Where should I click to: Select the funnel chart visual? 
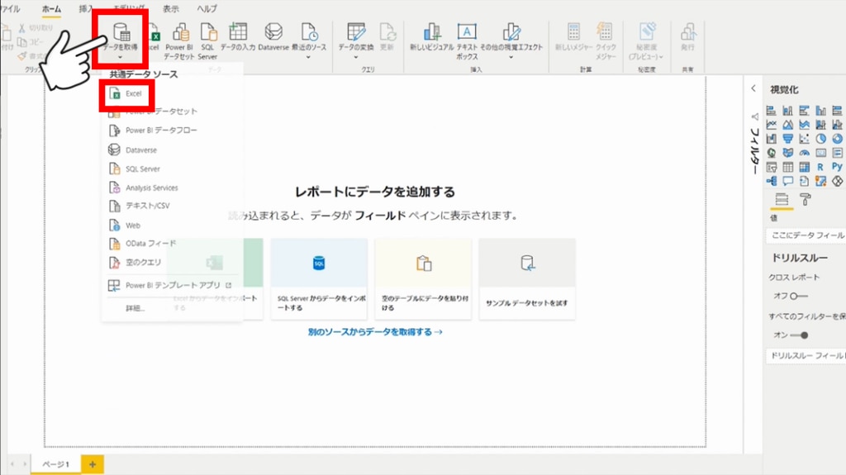tap(787, 139)
